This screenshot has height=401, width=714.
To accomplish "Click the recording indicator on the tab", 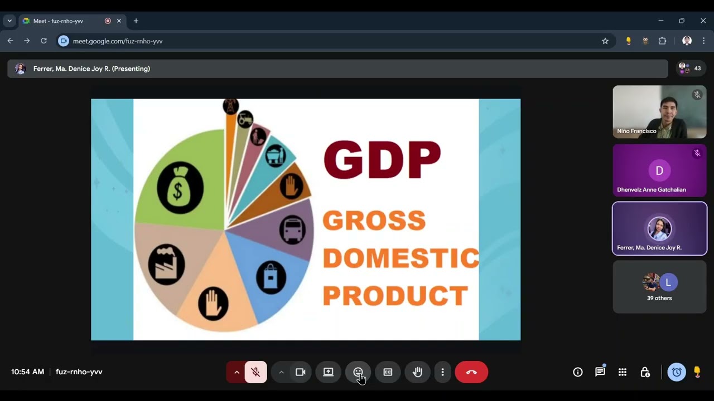I will [x=108, y=21].
